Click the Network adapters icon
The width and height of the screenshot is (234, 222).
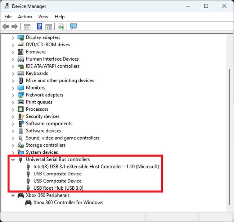21,95
